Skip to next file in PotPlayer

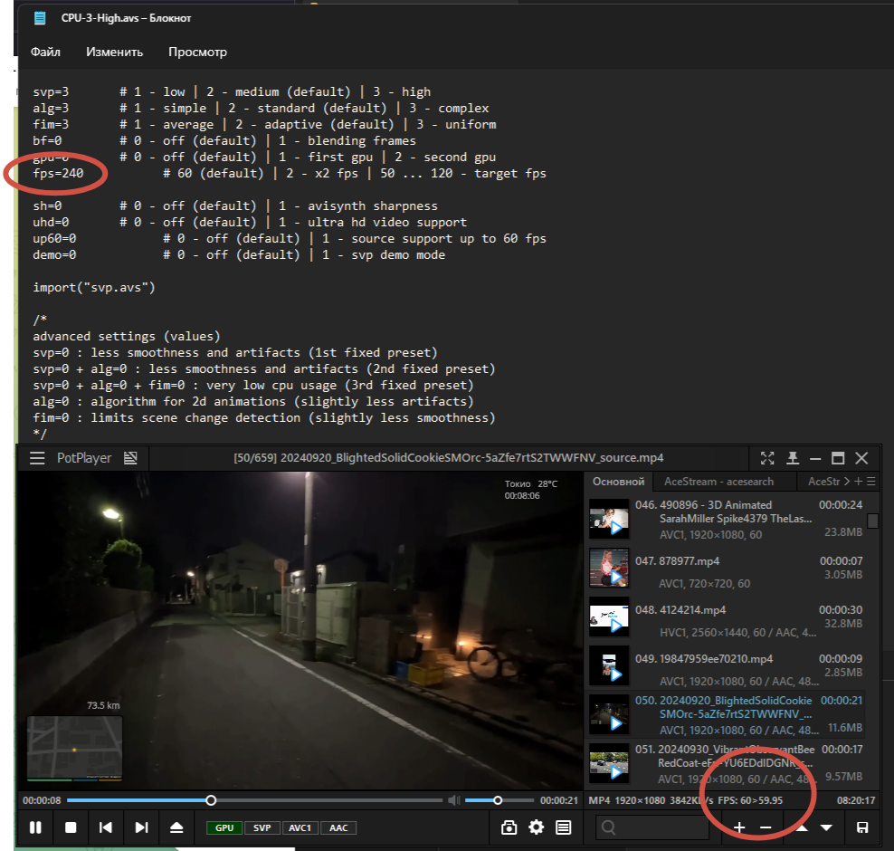[141, 827]
